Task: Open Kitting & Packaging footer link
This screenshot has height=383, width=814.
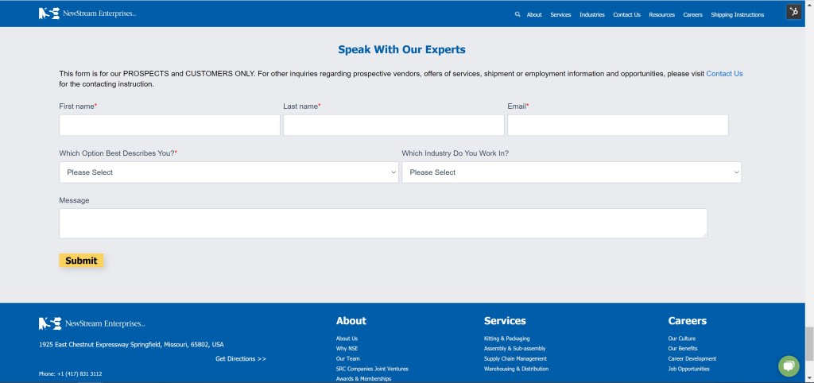Action: point(506,339)
